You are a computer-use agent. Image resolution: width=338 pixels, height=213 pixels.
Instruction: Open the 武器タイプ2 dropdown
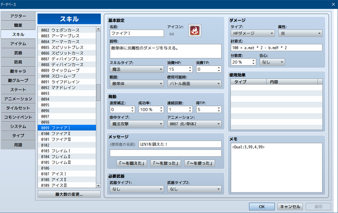point(194,189)
